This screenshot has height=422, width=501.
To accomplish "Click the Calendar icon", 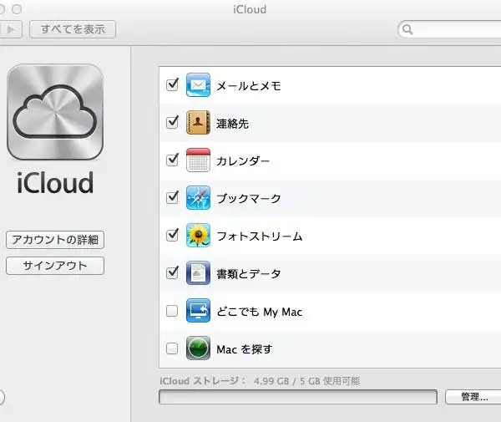I will [x=198, y=160].
